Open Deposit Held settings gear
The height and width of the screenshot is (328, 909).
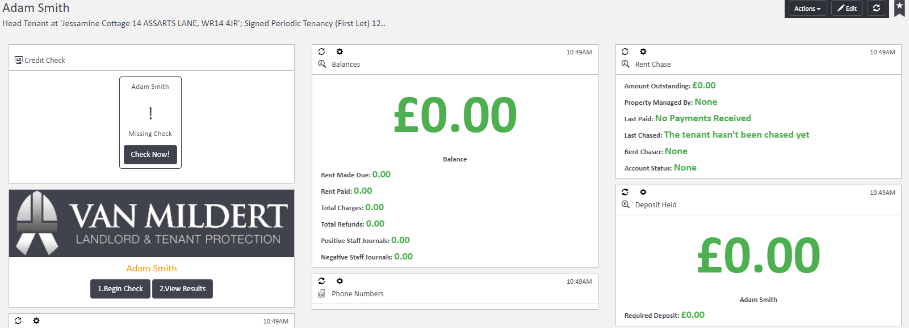coord(643,192)
